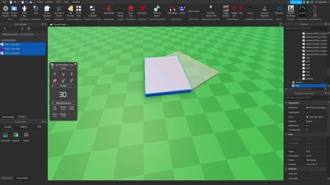330x185 pixels.
Task: Open the Asset Creator plugin
Action: tap(194, 11)
